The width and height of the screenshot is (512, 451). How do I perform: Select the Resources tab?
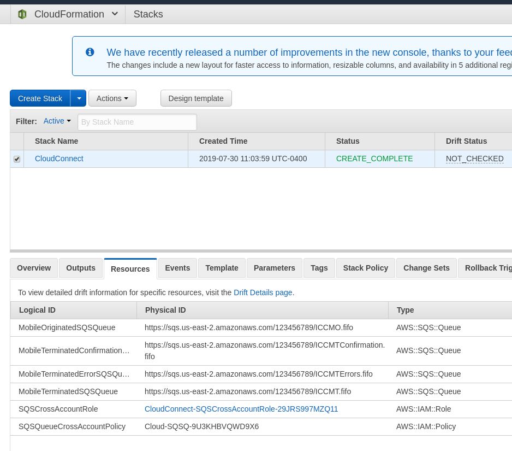click(x=130, y=268)
